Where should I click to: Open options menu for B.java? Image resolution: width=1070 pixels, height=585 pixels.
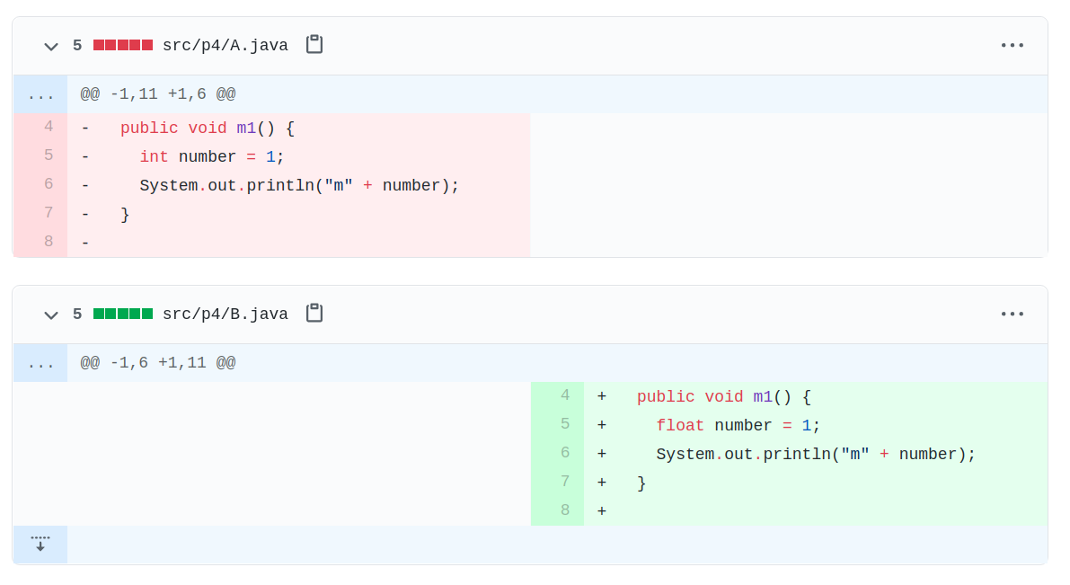click(1013, 314)
